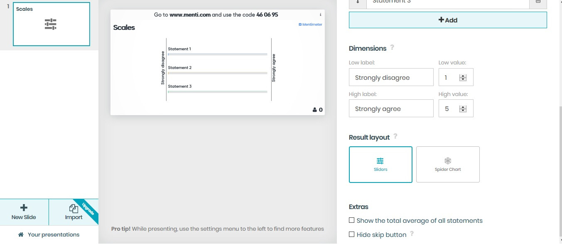Click the Result layout help question mark
562x244 pixels.
coord(395,136)
